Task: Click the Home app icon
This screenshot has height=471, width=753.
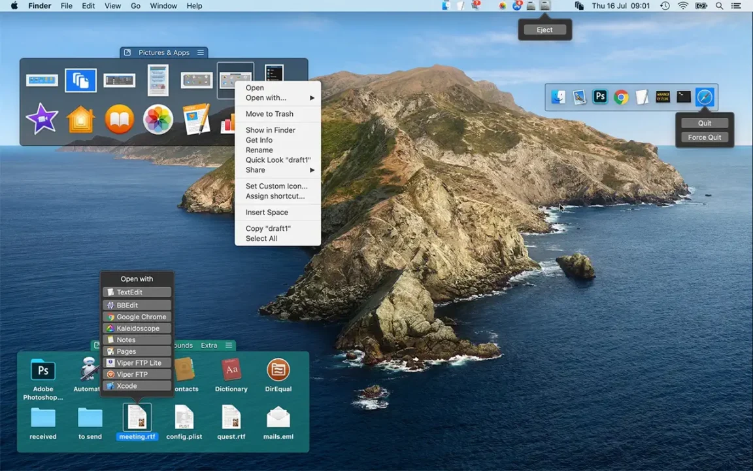Action: pyautogui.click(x=81, y=120)
